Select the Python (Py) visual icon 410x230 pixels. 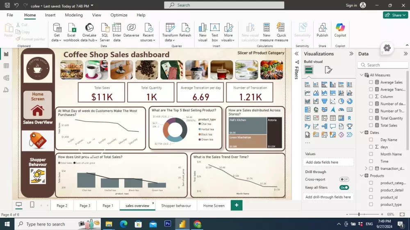click(307, 126)
